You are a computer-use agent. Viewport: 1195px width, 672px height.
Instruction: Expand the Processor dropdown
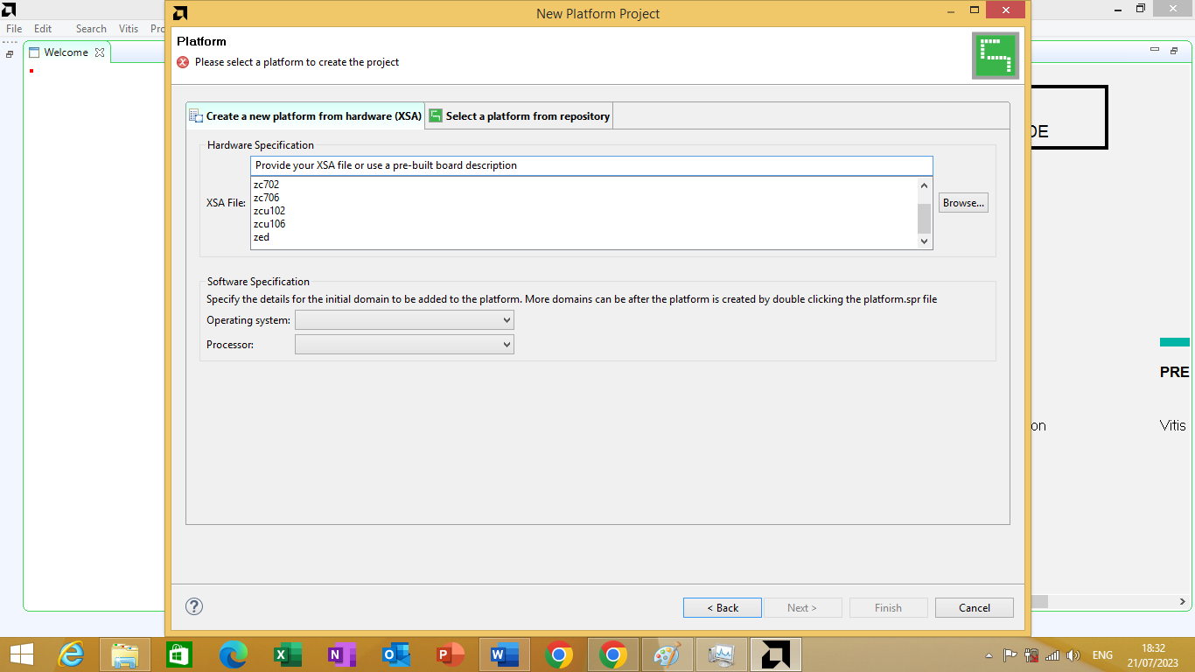404,345
